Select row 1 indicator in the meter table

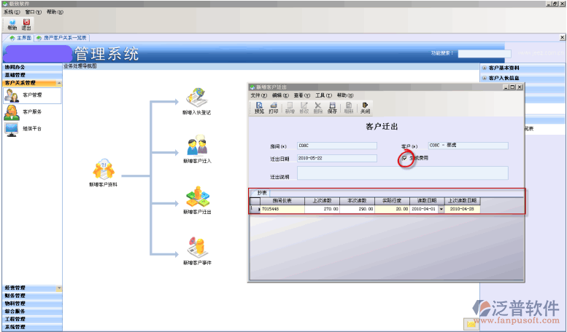pyautogui.click(x=255, y=209)
